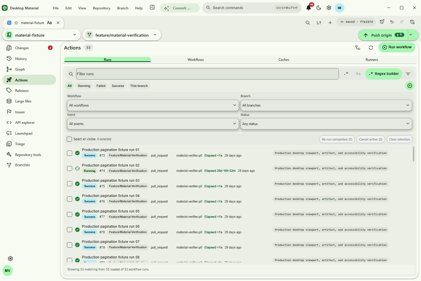Click Cancel active (0) button
The height and width of the screenshot is (281, 421).
(370, 139)
